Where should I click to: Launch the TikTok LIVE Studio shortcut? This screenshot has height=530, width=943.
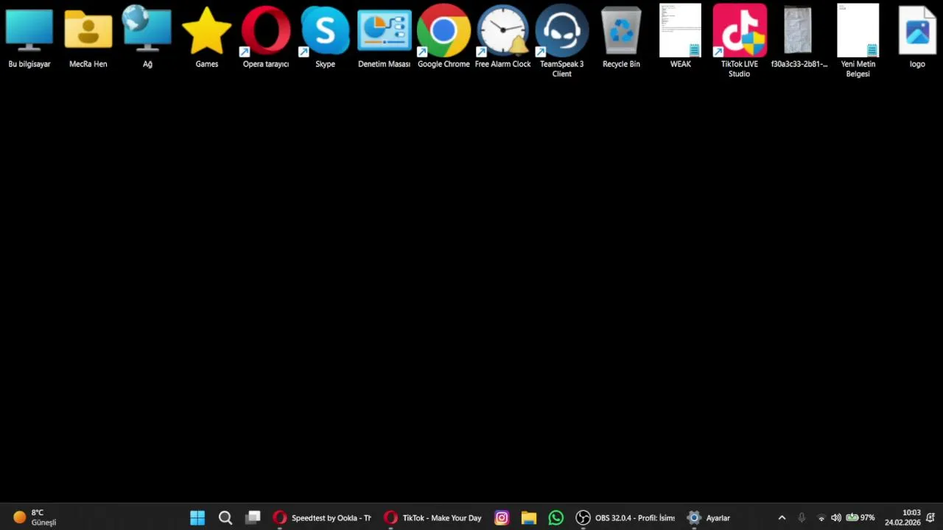pyautogui.click(x=739, y=40)
